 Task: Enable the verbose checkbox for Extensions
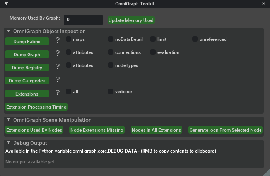coord(111,92)
